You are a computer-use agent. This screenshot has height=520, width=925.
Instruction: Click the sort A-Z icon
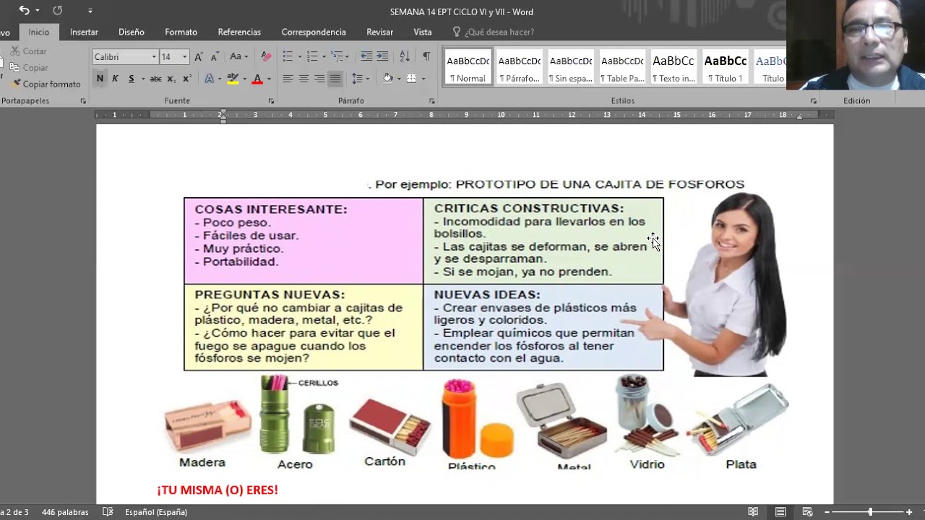point(405,56)
